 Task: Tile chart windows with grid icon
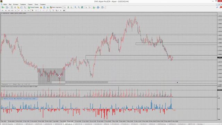click(82, 7)
